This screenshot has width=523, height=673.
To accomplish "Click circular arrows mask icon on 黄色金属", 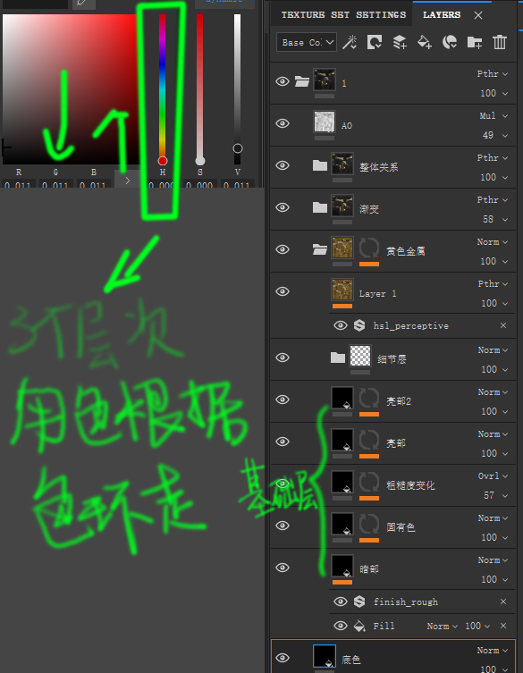I will 369,248.
